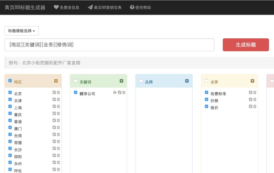Click the puzzle icon beside 翻译公司
274x173 pixels.
point(115,92)
